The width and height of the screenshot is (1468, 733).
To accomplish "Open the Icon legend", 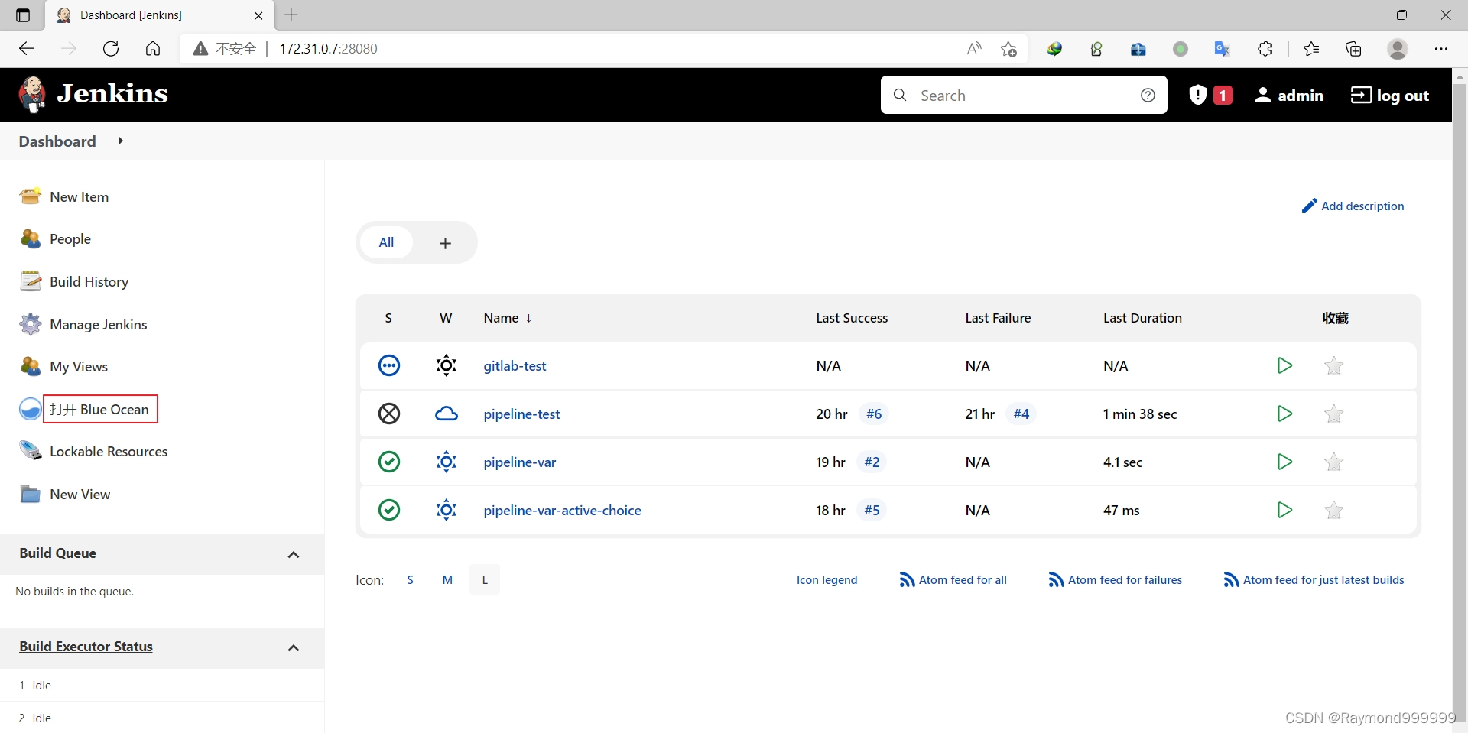I will 827,579.
